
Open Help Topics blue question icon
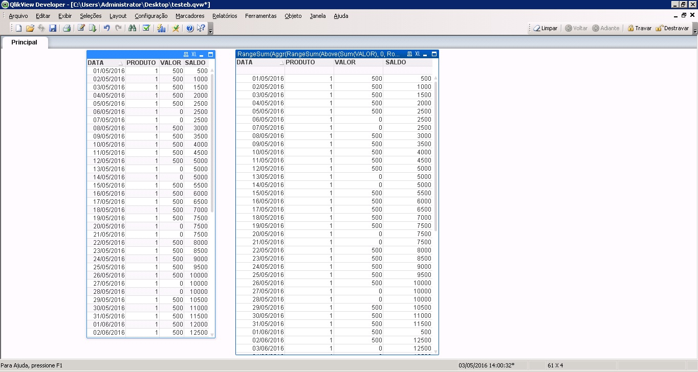pos(190,28)
